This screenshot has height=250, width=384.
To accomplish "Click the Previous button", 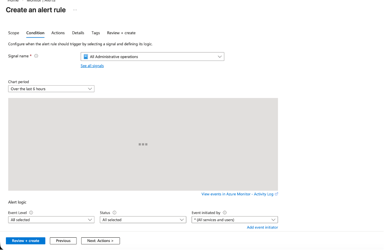I will (x=63, y=241).
